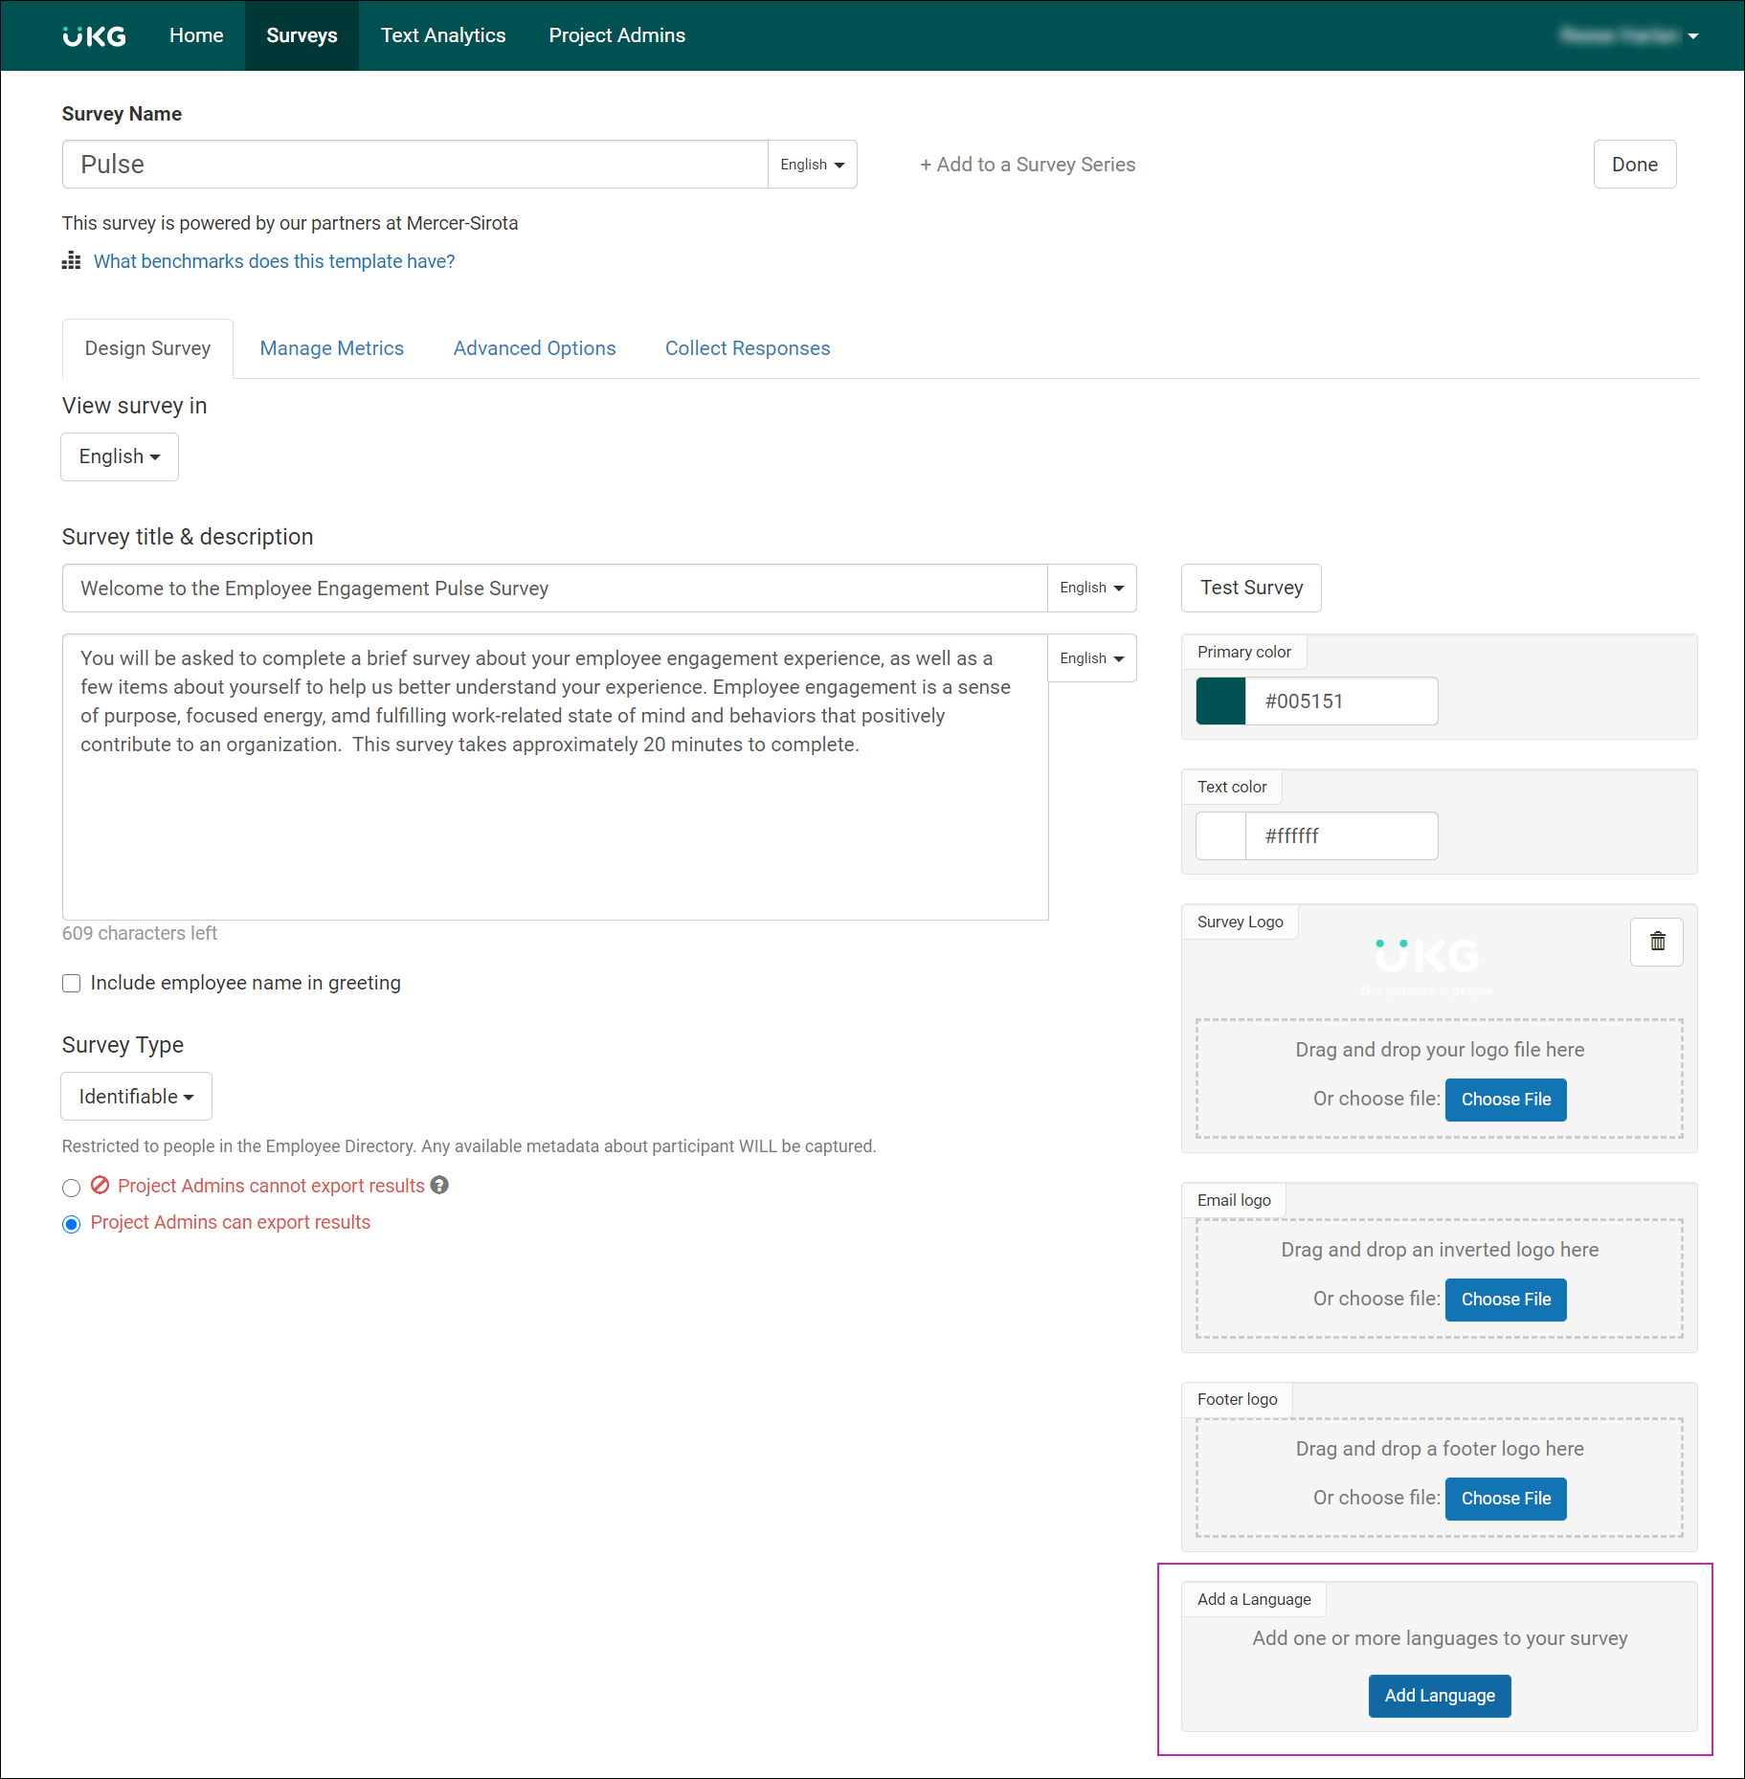Image resolution: width=1745 pixels, height=1779 pixels.
Task: Click the survey title Welcome text field
Action: (x=555, y=588)
